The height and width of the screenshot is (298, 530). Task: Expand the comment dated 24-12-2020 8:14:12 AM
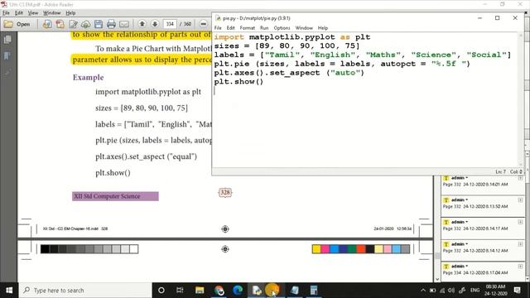(x=520, y=244)
